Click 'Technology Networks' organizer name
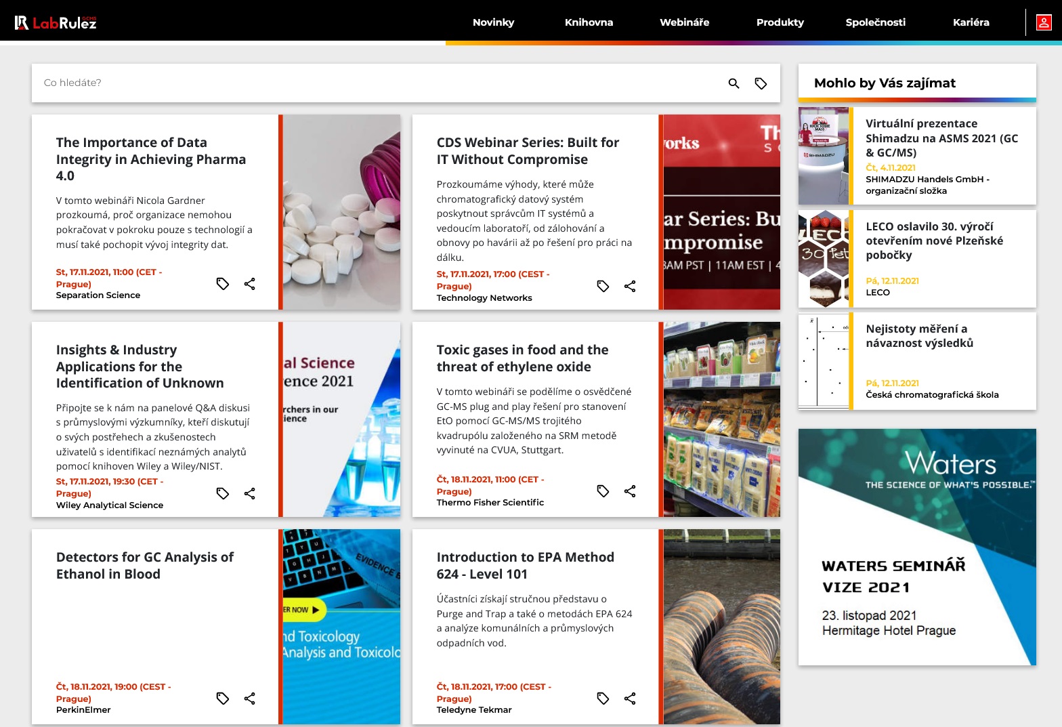Viewport: 1062px width, 727px height. pyautogui.click(x=484, y=298)
